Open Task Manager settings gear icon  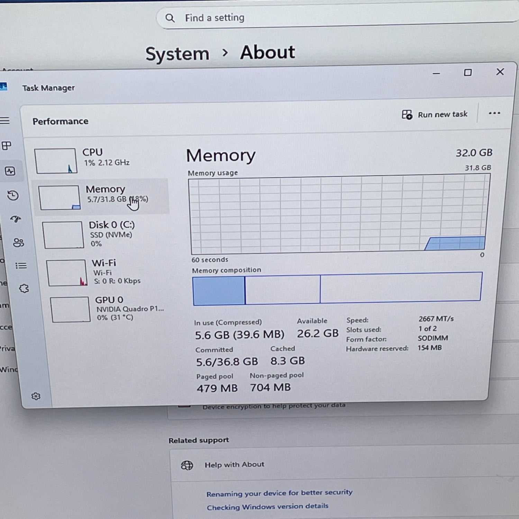point(36,396)
